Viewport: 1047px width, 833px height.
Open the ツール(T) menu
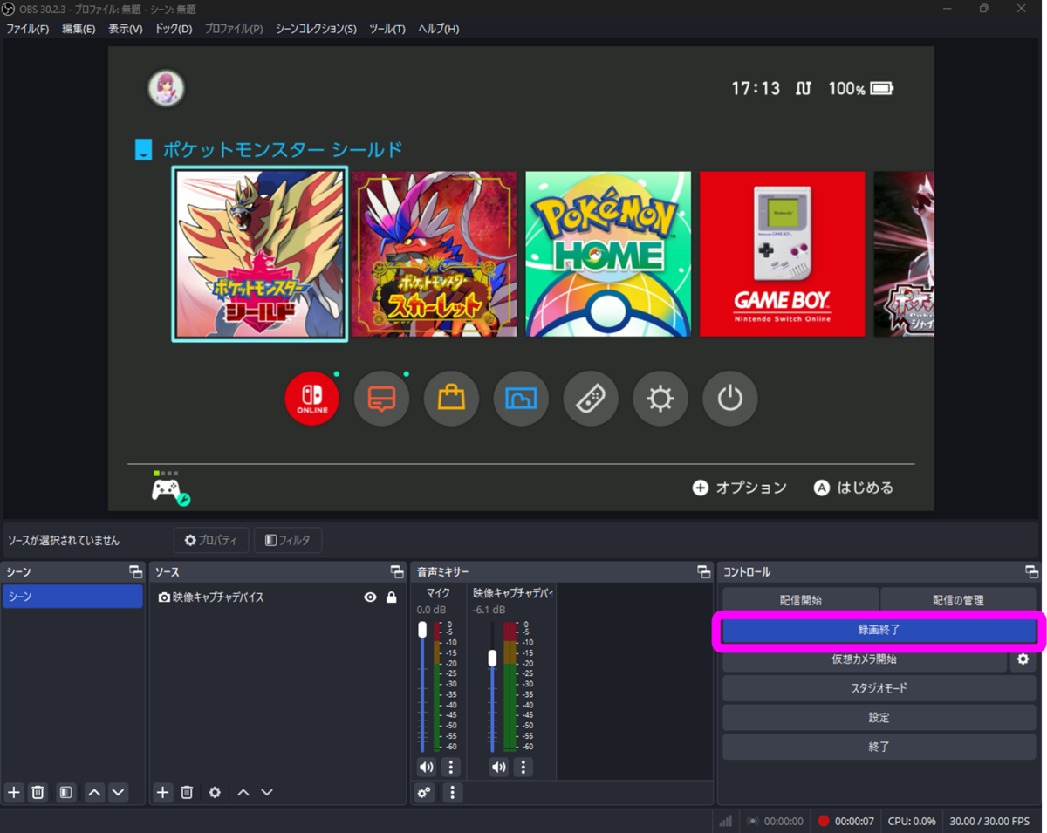(x=387, y=29)
